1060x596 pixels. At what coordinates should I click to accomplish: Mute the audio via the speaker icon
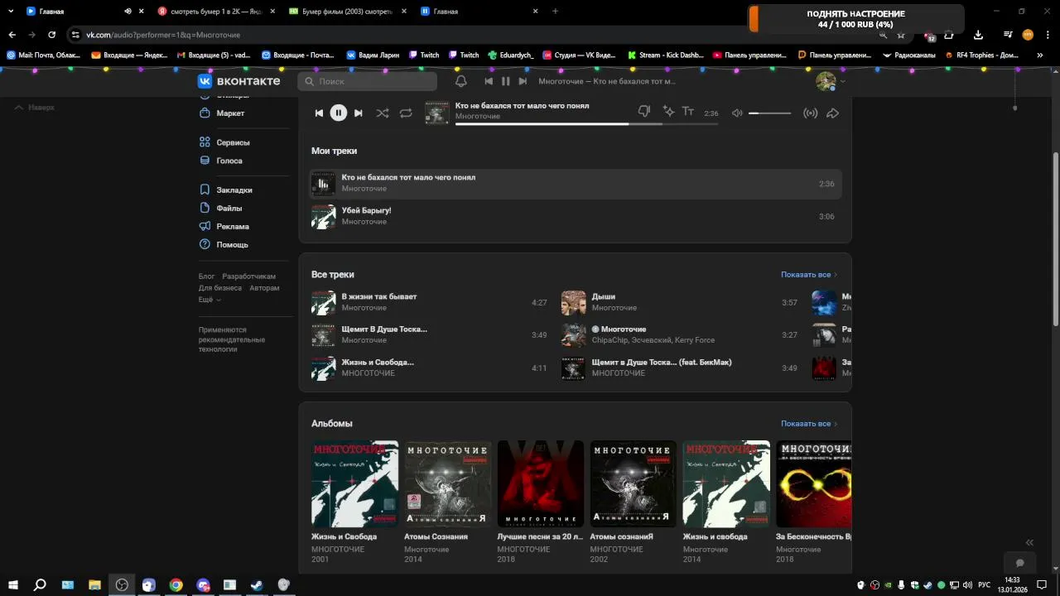point(737,113)
